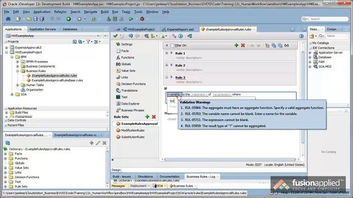Image resolution: width=353 pixels, height=198 pixels.
Task: Click Rule 3 title link
Action: 180,78
